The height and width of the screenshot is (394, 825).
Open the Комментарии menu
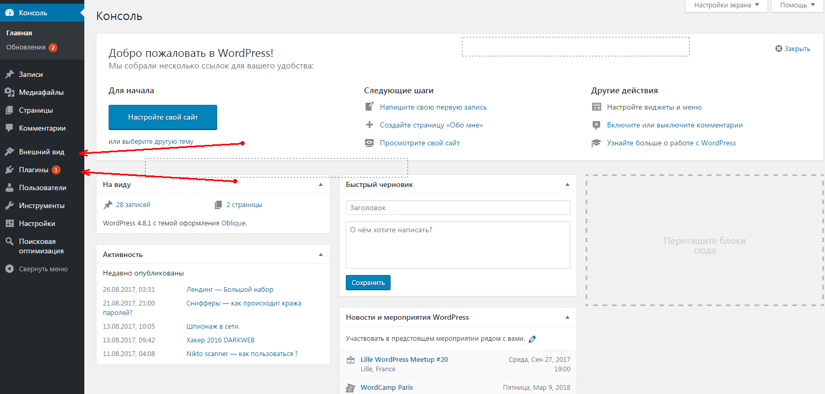coord(42,128)
